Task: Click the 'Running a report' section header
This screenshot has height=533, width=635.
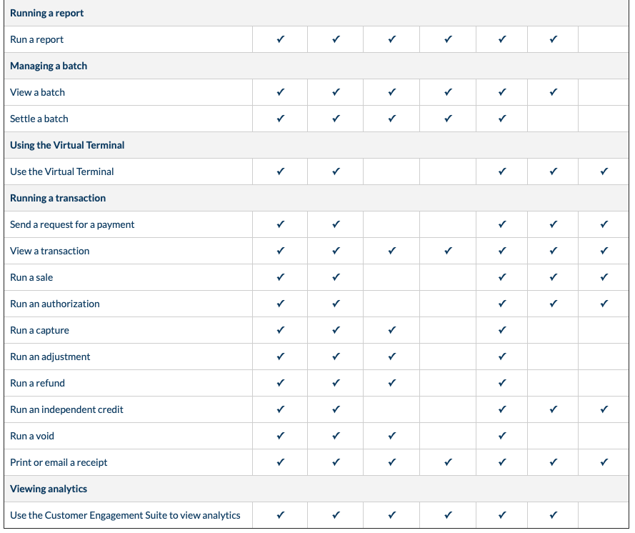Action: click(x=47, y=14)
